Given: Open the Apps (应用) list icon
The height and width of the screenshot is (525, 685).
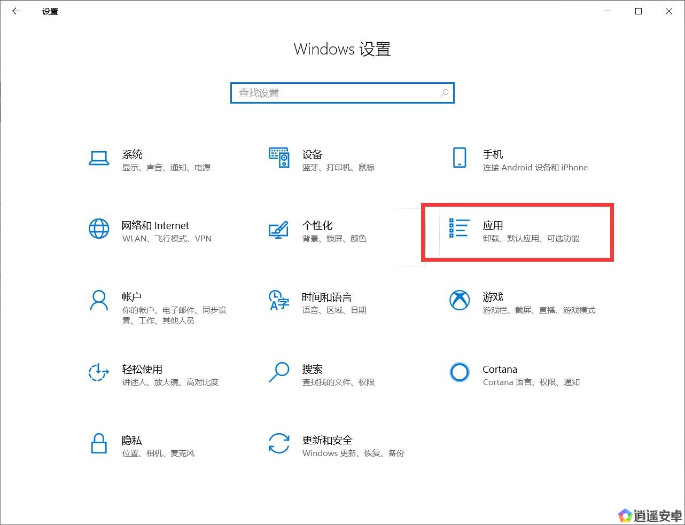Looking at the screenshot, I should point(459,229).
